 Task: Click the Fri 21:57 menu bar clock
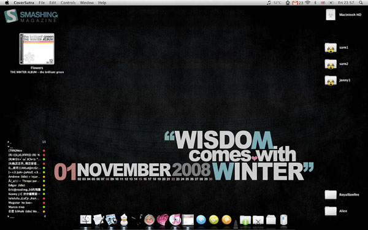346,3
